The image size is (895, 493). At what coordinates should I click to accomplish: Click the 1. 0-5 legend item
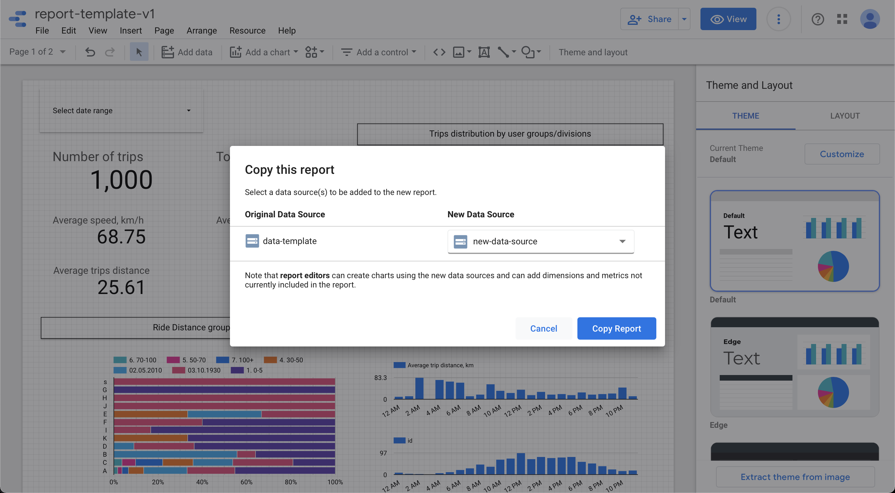(247, 370)
